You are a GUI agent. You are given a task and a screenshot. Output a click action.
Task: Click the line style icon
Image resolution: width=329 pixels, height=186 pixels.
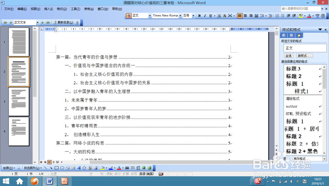[x=127, y=168]
